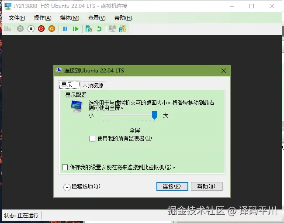Click the 全屏 resolution label
Screen dimensions: 284x223
pos(135,130)
